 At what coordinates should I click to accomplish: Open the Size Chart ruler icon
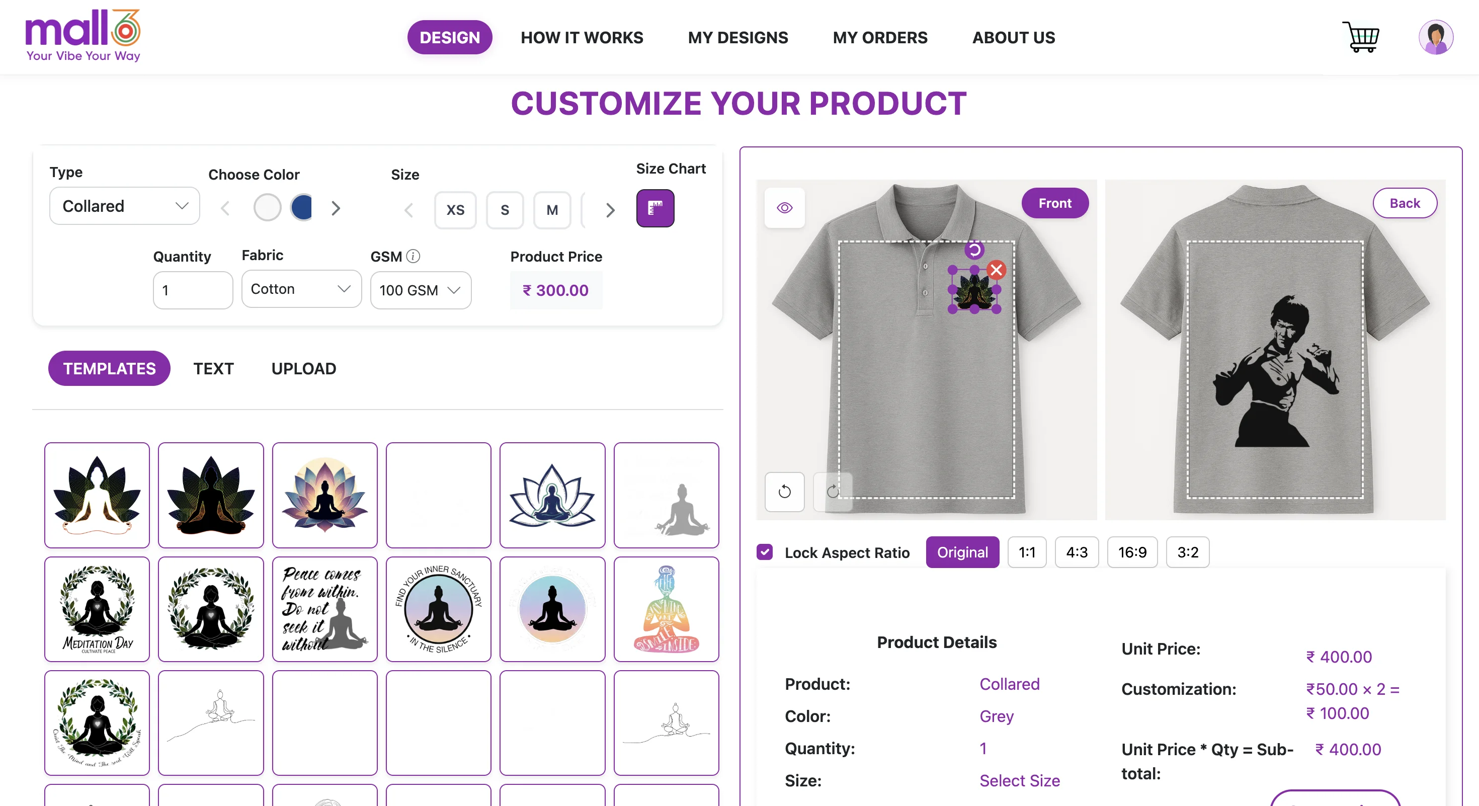(655, 208)
